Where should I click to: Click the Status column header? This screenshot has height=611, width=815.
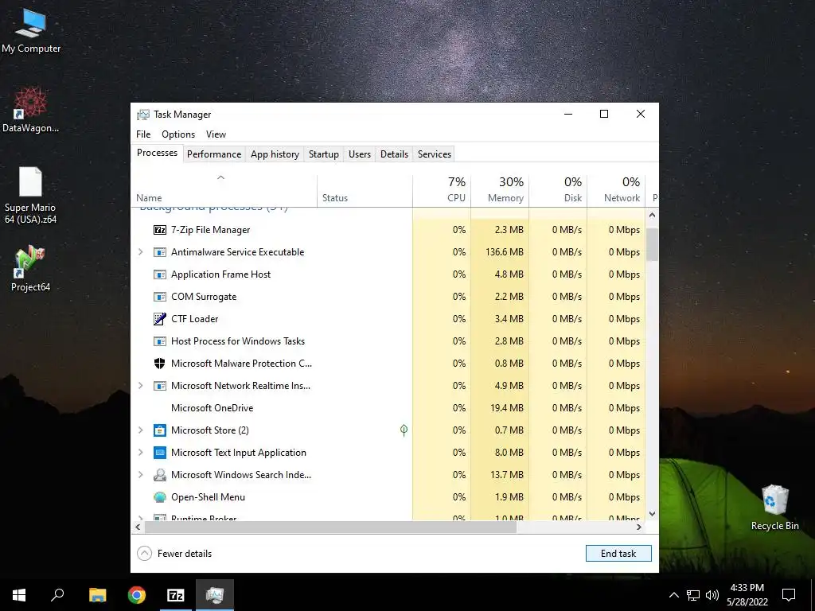point(365,190)
